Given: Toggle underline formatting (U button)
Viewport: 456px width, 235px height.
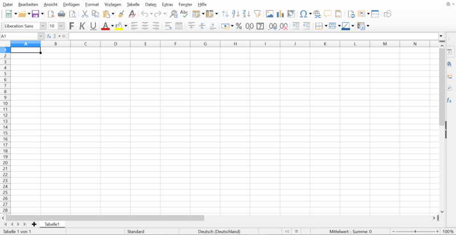Looking at the screenshot, I should pyautogui.click(x=93, y=26).
